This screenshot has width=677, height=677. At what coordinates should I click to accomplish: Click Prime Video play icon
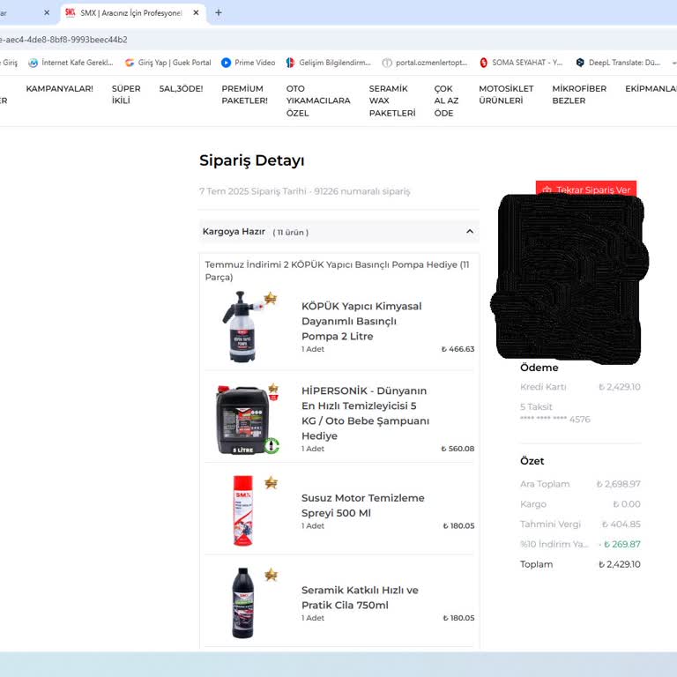click(x=226, y=63)
